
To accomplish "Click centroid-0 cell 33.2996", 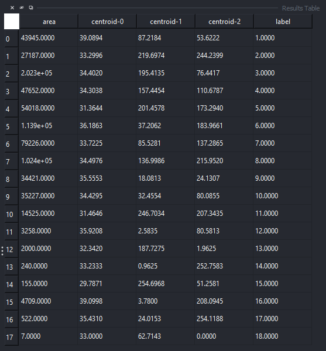I will click(x=107, y=56).
